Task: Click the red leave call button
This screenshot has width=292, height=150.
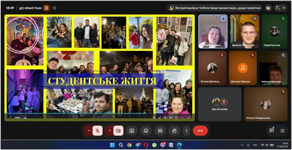Action: [200, 131]
